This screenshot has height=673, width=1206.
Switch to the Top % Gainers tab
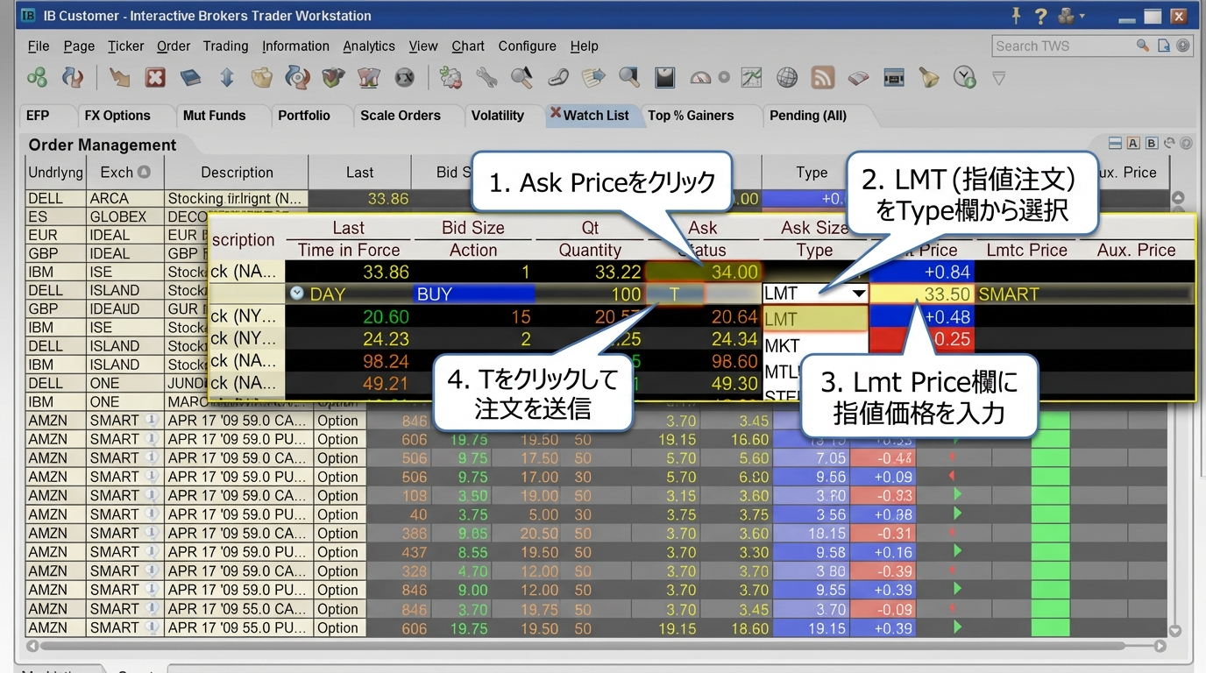click(691, 115)
